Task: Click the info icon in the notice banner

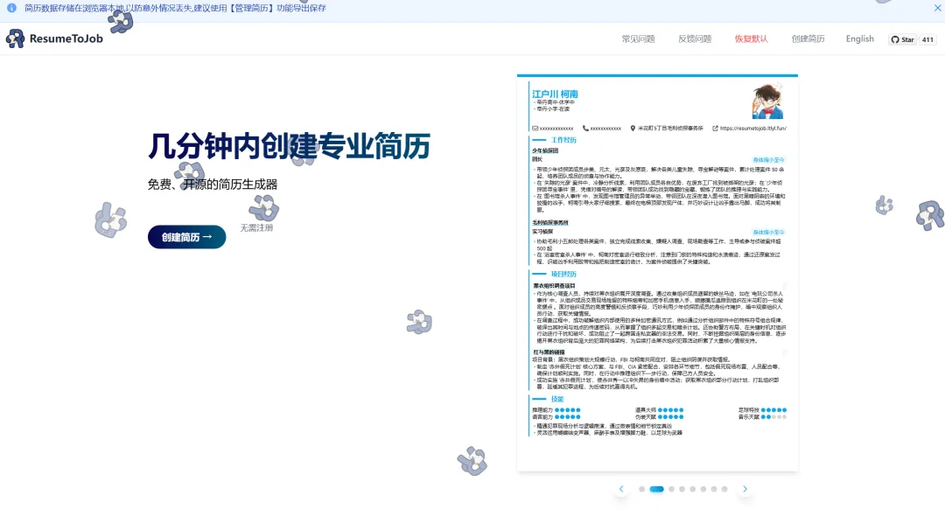Action: tap(11, 8)
